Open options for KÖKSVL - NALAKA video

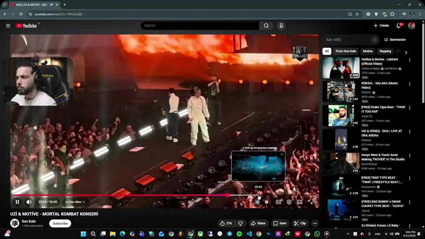pos(409,84)
